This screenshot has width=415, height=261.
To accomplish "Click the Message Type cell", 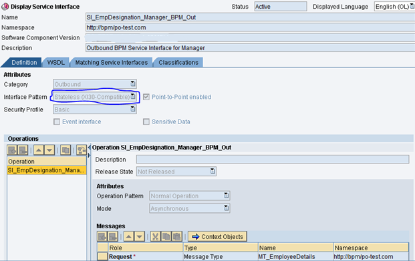I will coord(221,256).
